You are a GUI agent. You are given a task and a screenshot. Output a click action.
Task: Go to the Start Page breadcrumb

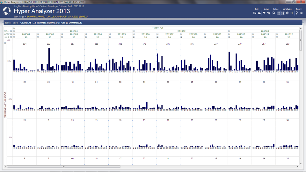19,17
